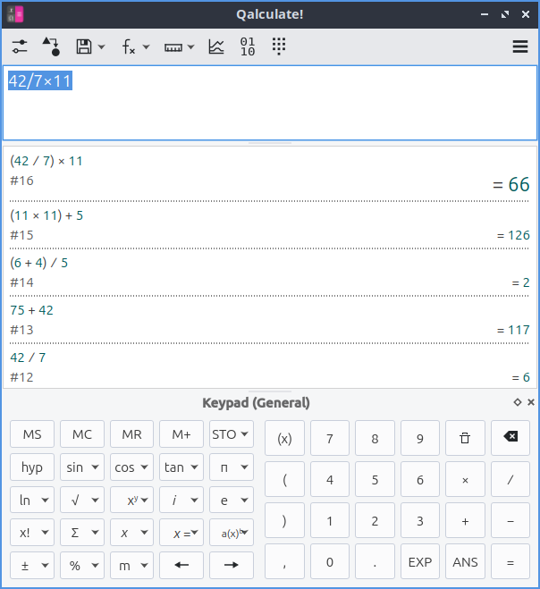
Task: Expand the save floppy dropdown
Action: (x=102, y=47)
